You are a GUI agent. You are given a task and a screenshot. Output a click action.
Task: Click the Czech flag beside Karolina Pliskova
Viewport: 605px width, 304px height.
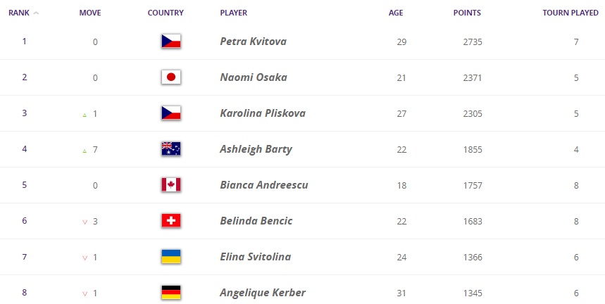pos(171,113)
